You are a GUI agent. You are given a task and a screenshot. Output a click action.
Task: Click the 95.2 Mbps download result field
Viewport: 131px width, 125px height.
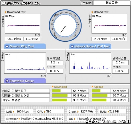(14, 39)
